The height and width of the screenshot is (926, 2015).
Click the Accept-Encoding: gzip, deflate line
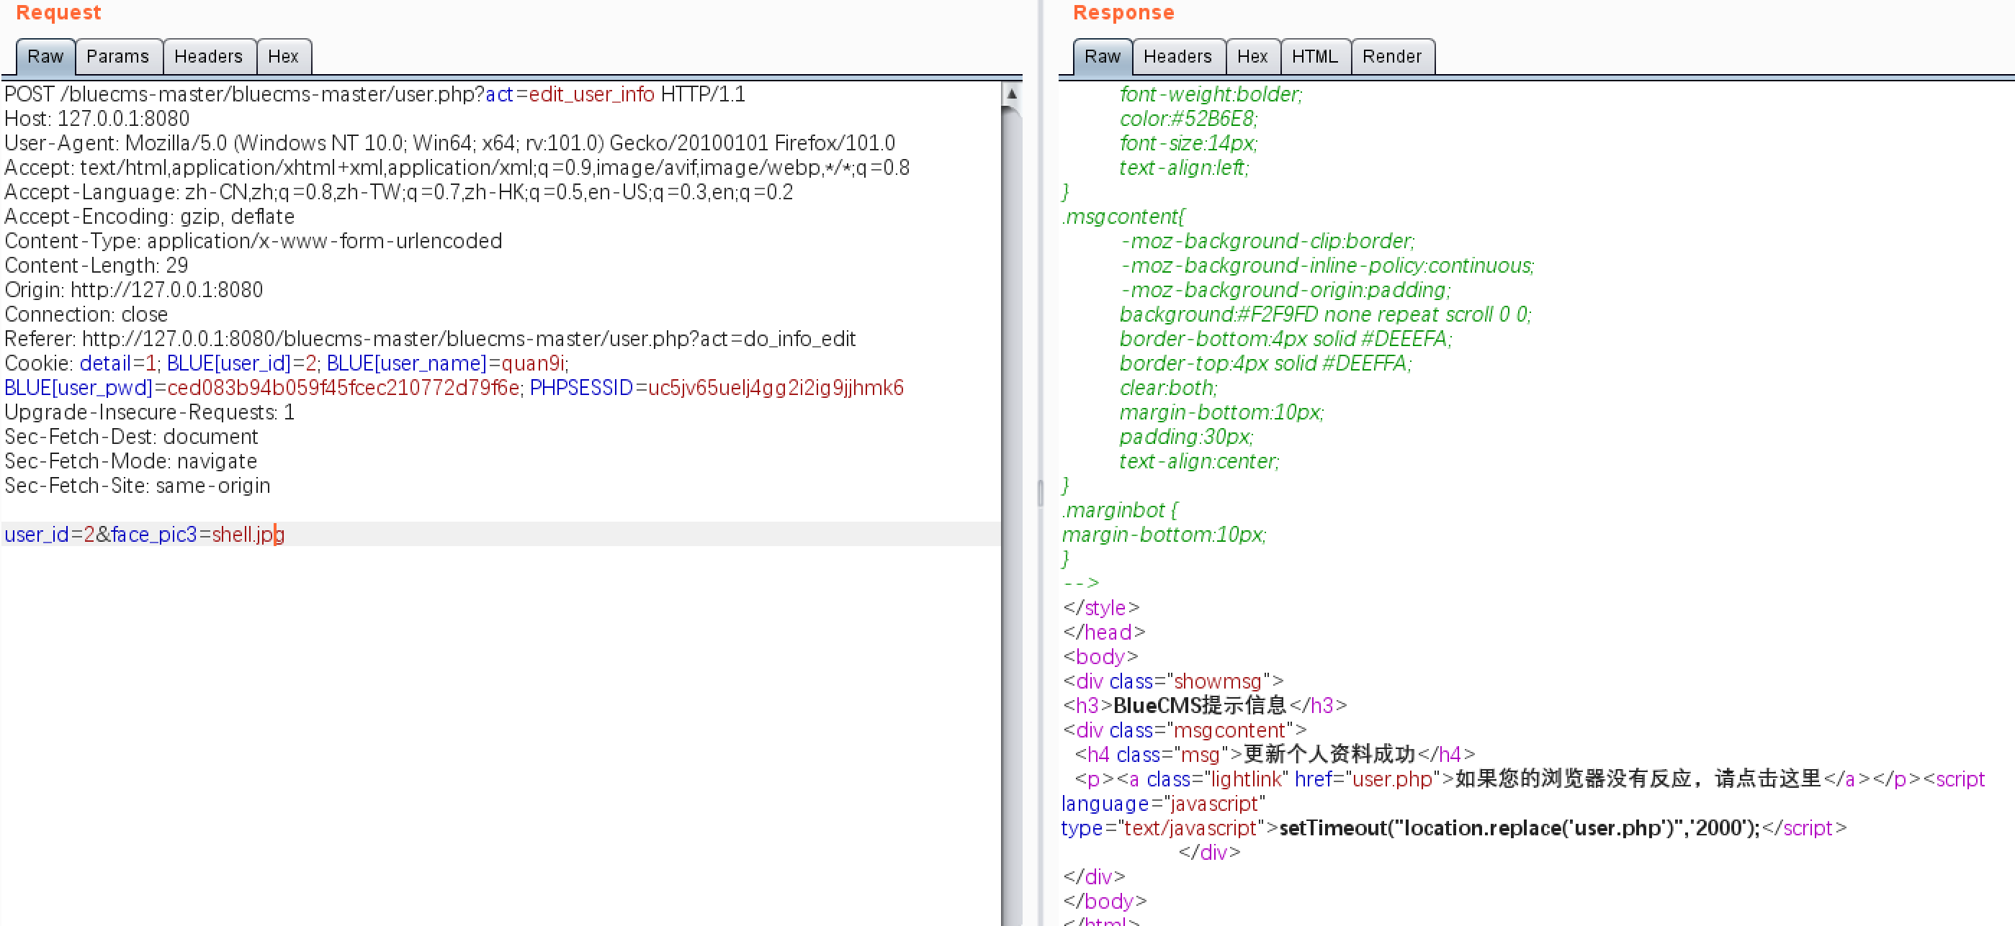pos(149,217)
